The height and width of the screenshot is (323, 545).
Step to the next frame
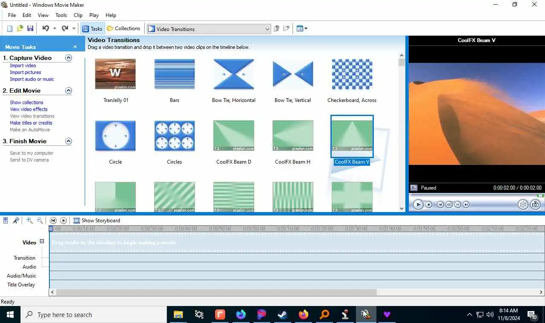[x=458, y=204]
